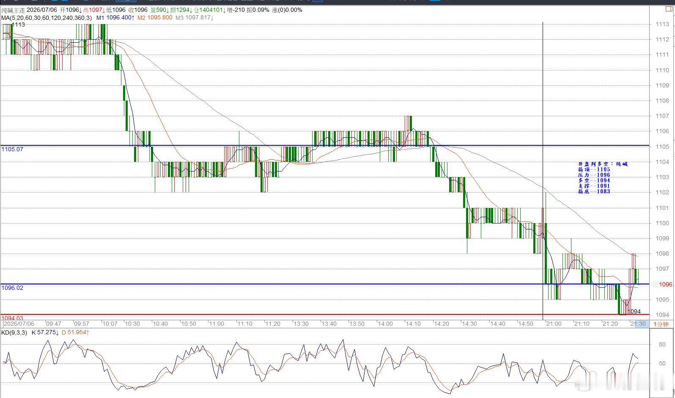Select the gray M3 1097.817 value
The image size is (675, 398).
coord(195,18)
